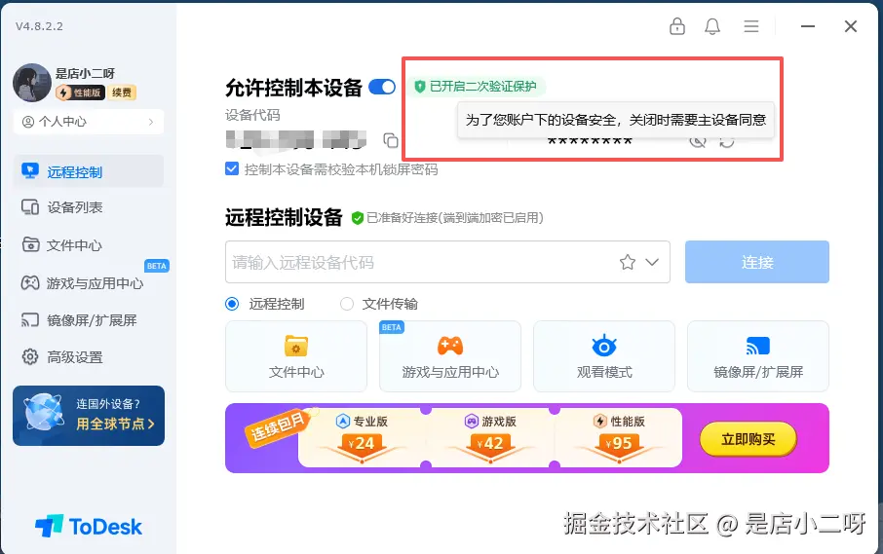The width and height of the screenshot is (883, 554).
Task: Minimize the ToDesk window
Action: tap(808, 26)
